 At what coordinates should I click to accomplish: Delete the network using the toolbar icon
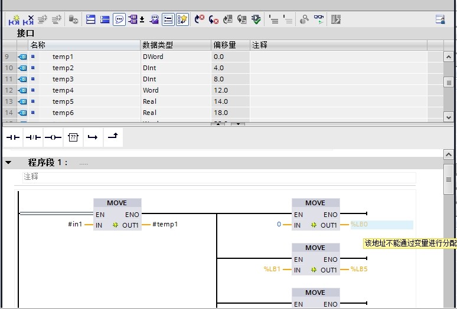pos(28,20)
